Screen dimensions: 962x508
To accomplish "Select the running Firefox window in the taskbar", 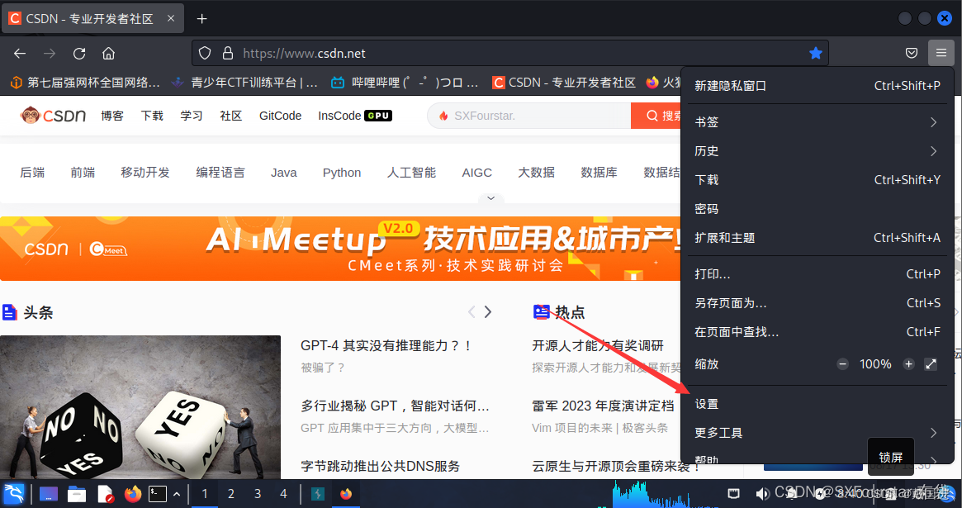I will point(346,494).
